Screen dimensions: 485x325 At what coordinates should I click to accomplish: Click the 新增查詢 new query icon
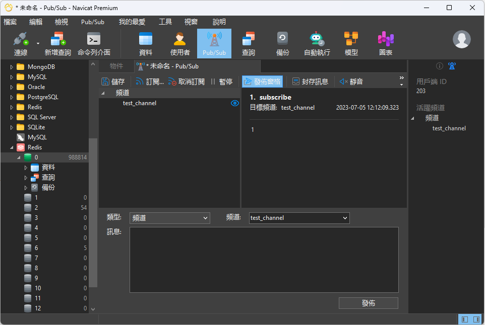pos(57,43)
